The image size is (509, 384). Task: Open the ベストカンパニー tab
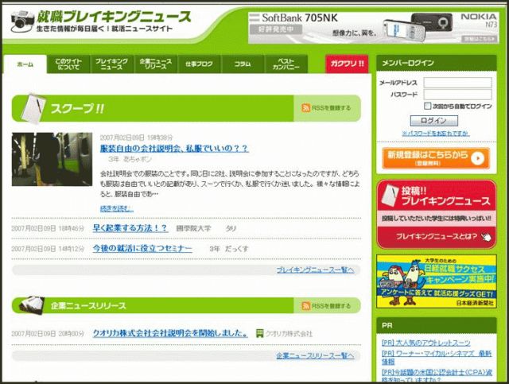286,64
